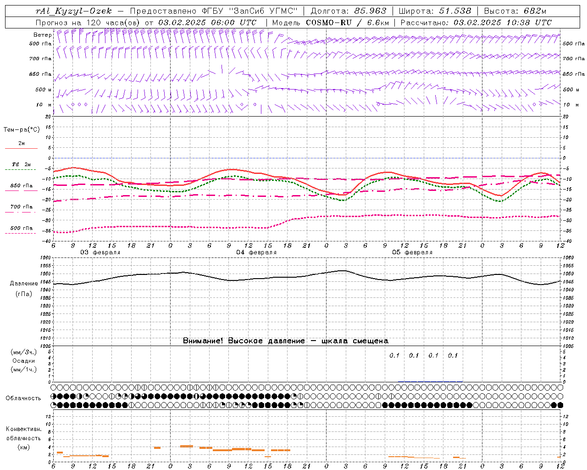Click the Рассчитано: 03.02.2025 10:38 UTC timestamp

pyautogui.click(x=476, y=22)
